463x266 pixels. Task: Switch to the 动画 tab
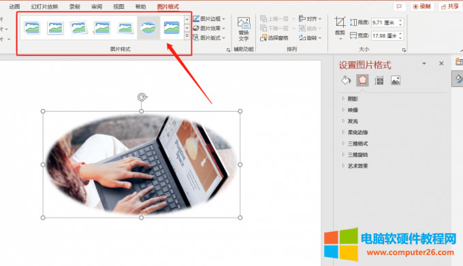click(x=14, y=7)
